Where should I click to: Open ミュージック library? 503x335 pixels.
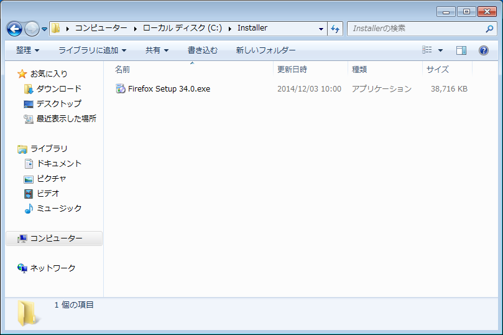click(x=59, y=209)
